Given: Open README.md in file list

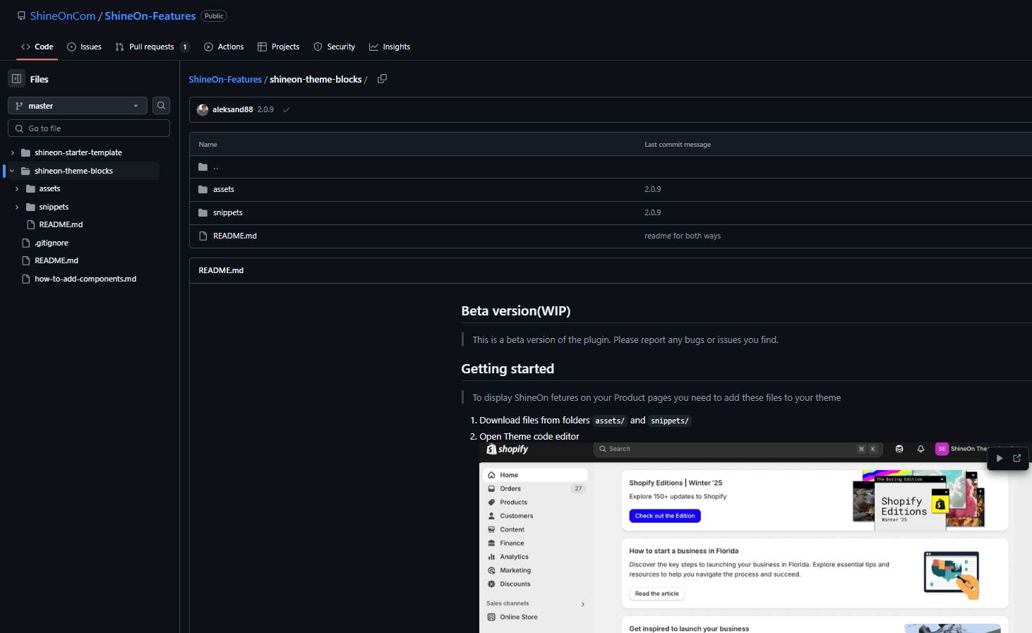Looking at the screenshot, I should [x=235, y=236].
